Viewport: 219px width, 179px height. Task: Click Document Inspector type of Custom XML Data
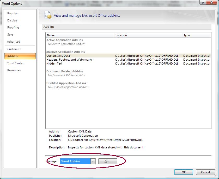point(197,56)
